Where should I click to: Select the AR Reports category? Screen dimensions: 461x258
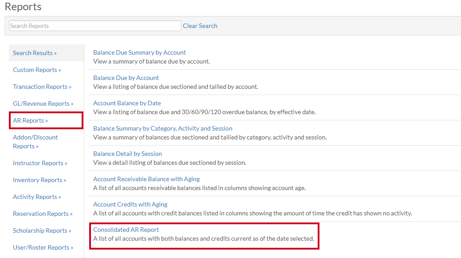(x=30, y=120)
